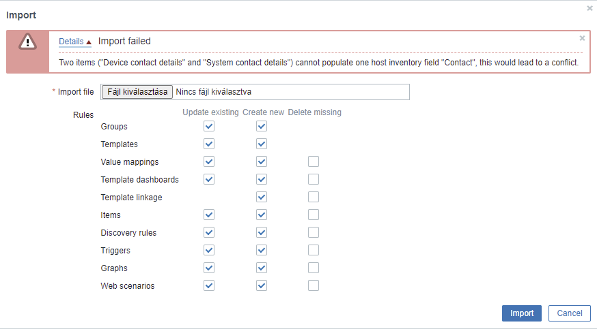The width and height of the screenshot is (597, 329).
Task: Enable Delete missing for Discovery rules
Action: 314,232
